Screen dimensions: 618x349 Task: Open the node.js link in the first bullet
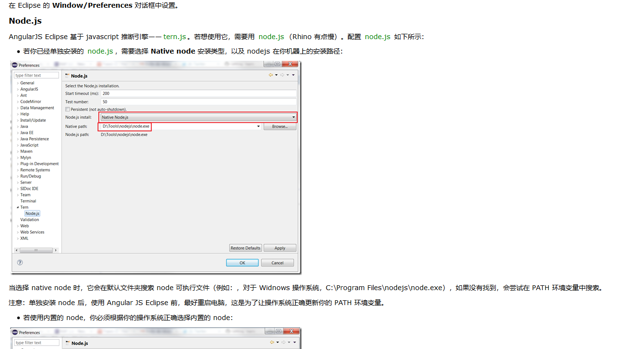coord(100,51)
